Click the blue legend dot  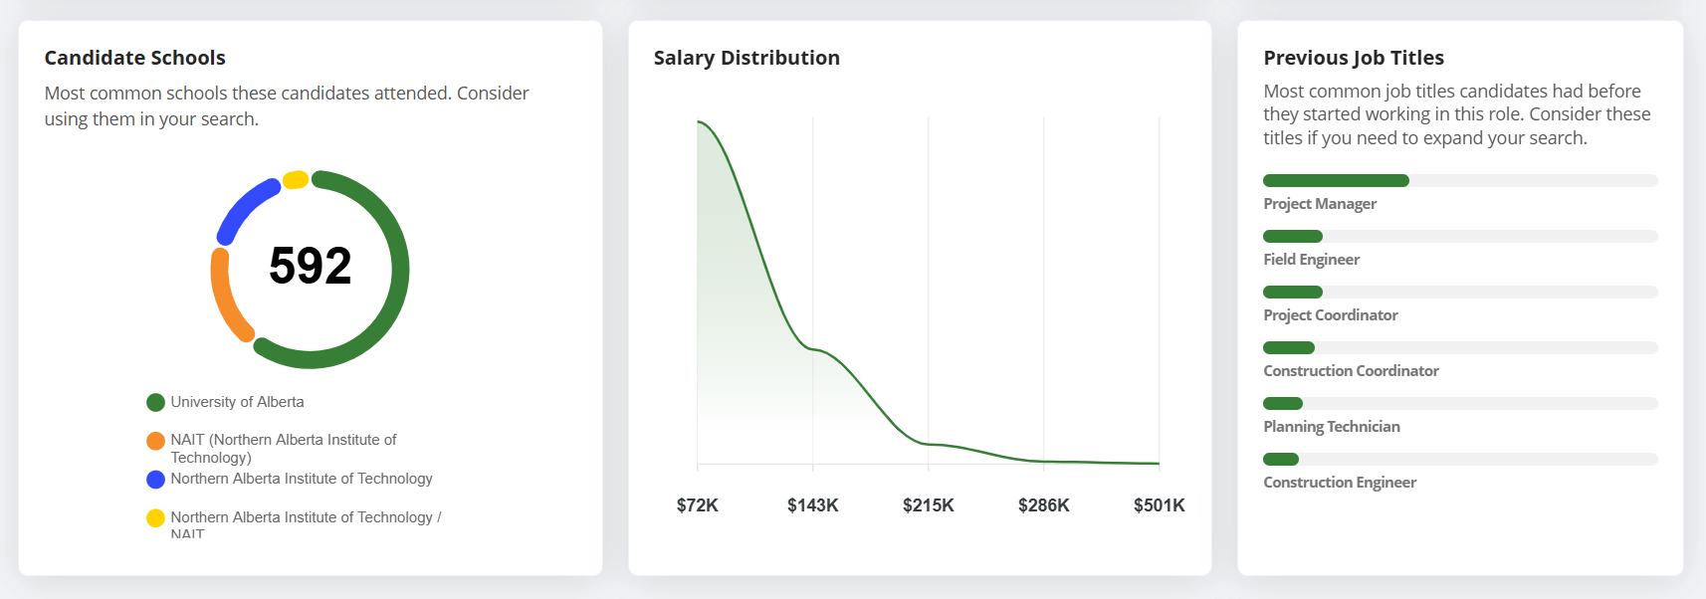pos(155,480)
